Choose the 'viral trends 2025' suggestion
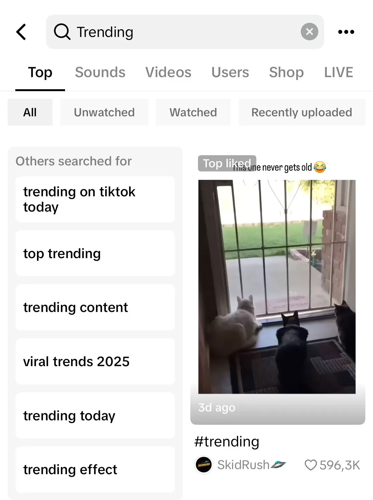This screenshot has width=373, height=500. [95, 362]
